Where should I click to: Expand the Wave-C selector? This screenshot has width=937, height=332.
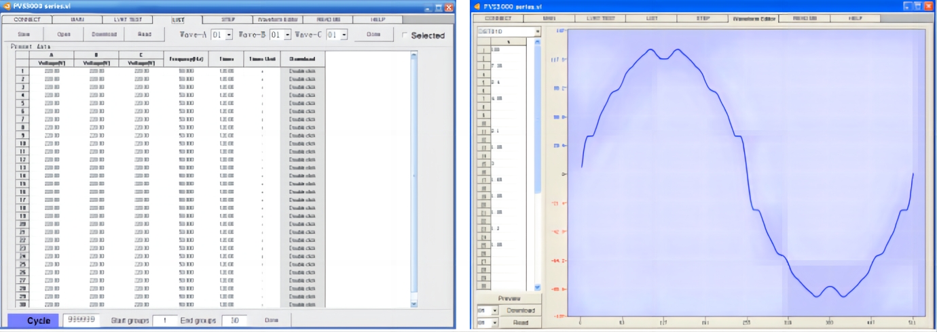342,34
